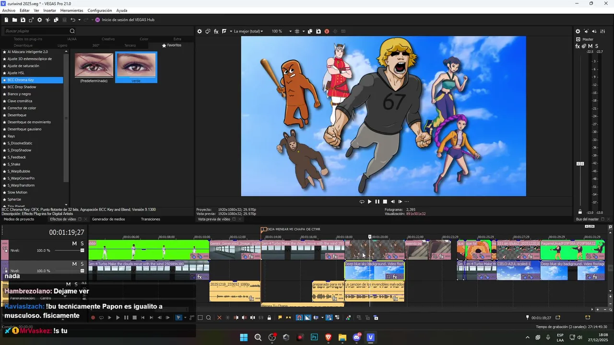Open the Herramientas menu
Viewport: 614px width, 345px height.
coord(71,11)
